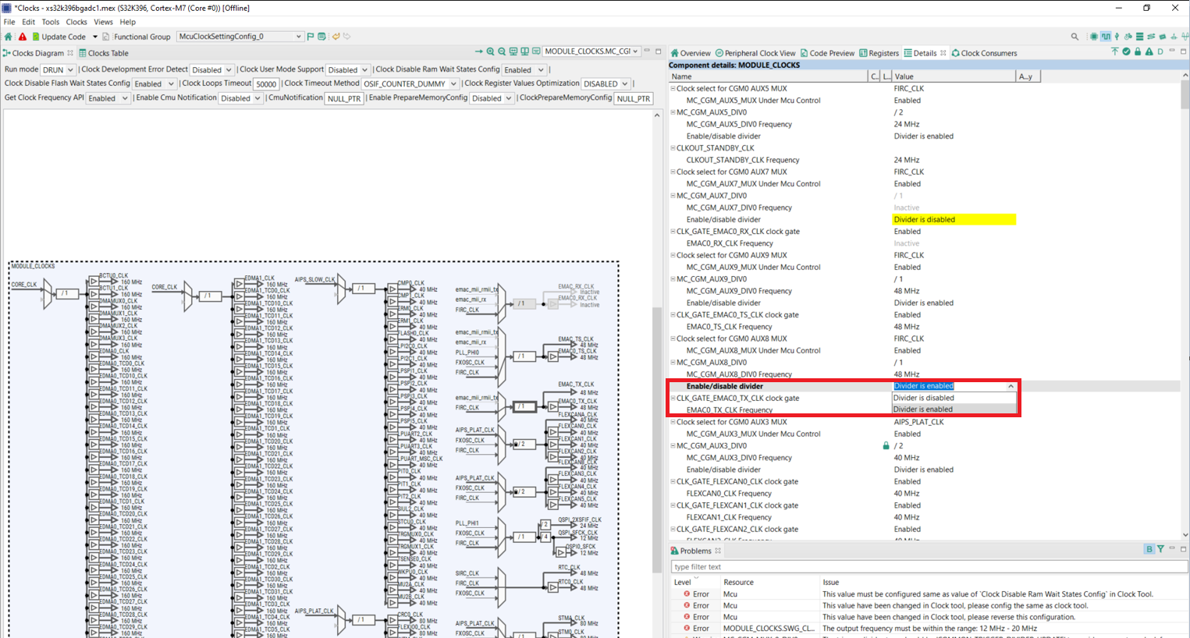Click the Update Code button
Image resolution: width=1190 pixels, height=638 pixels.
[62, 36]
